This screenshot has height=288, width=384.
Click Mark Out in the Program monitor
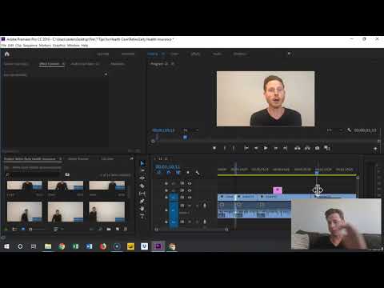tap(234, 148)
